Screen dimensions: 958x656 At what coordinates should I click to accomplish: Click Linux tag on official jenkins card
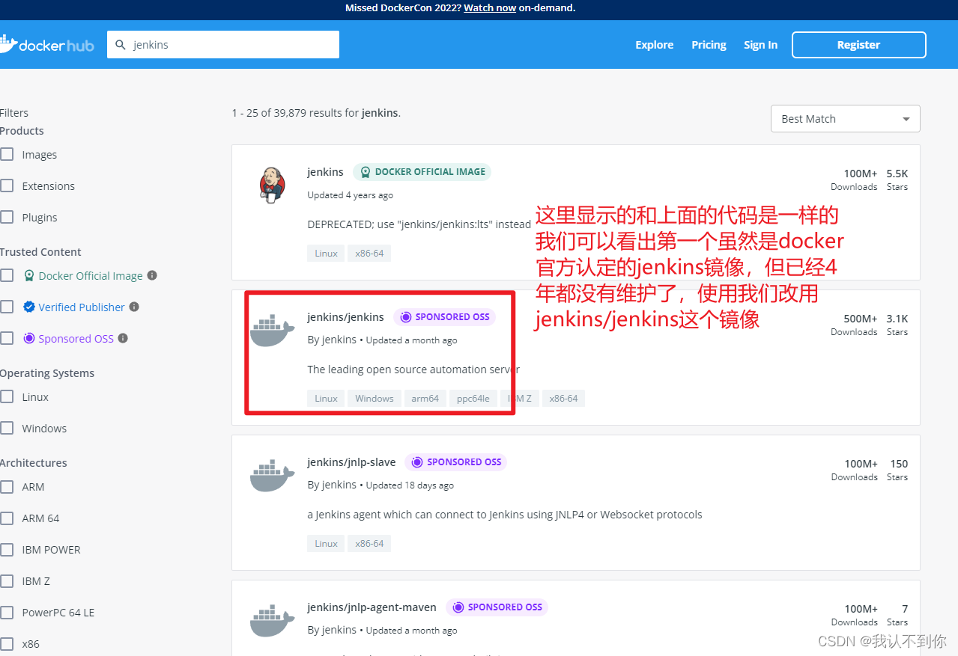click(x=326, y=254)
